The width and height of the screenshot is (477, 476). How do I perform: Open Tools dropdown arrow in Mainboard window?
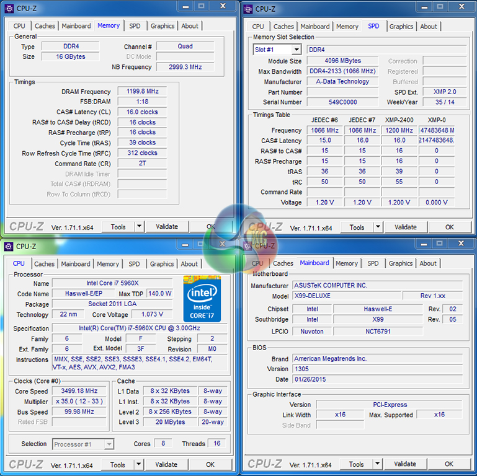point(377,464)
